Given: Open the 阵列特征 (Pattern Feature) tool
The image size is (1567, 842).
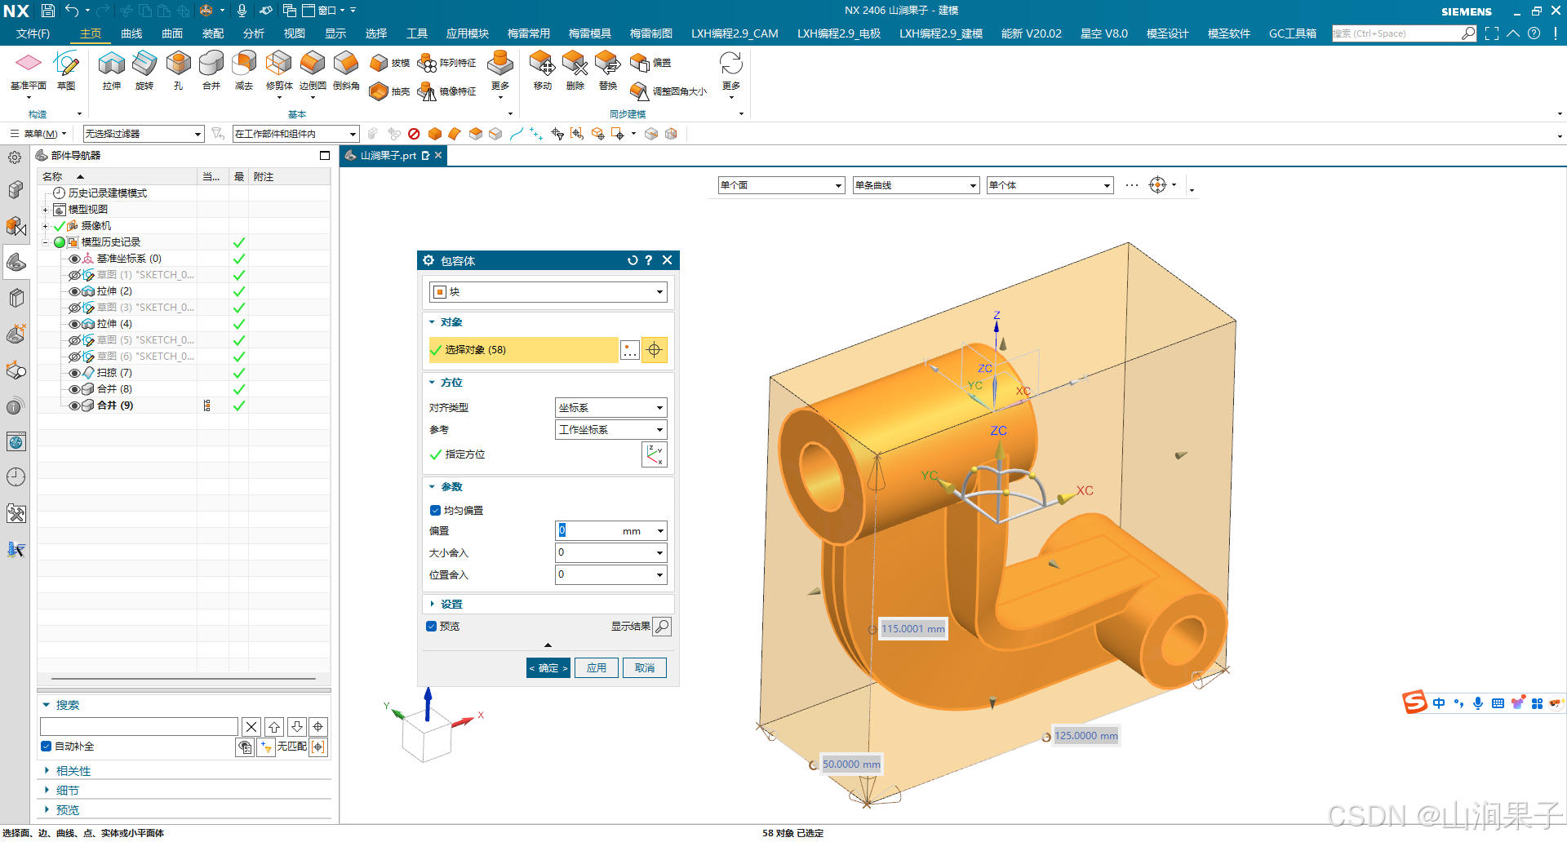Looking at the screenshot, I should pyautogui.click(x=446, y=63).
